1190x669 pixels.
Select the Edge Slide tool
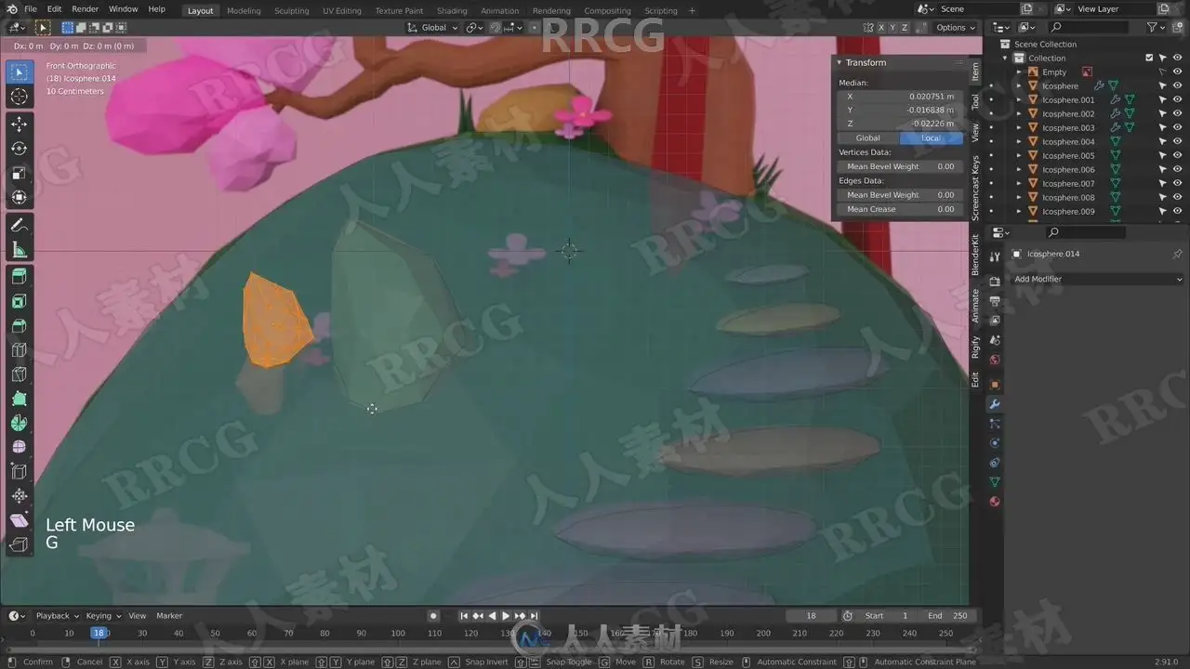coord(20,472)
